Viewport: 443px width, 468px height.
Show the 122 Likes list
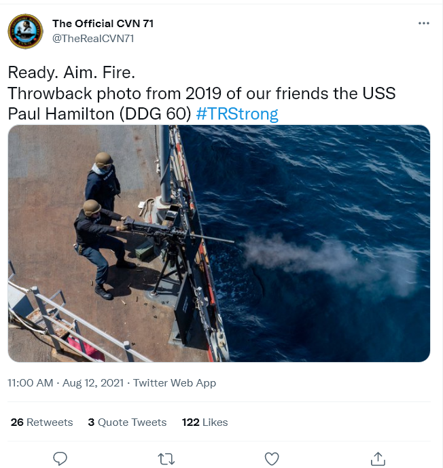coord(205,422)
